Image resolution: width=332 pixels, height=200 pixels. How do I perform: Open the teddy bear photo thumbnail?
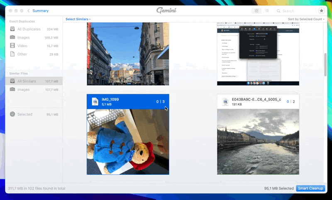(x=128, y=142)
